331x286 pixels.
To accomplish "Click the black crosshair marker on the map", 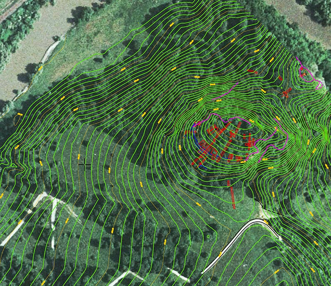I will point(85,165).
